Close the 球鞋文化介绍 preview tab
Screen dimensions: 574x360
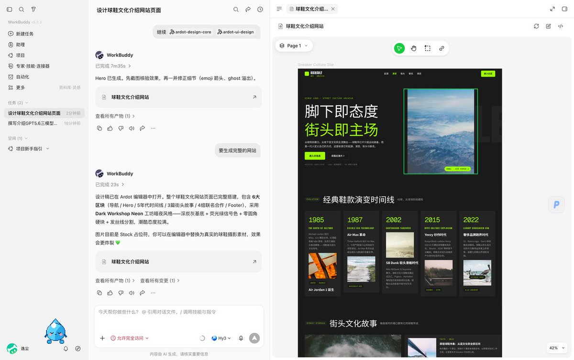coord(333,9)
